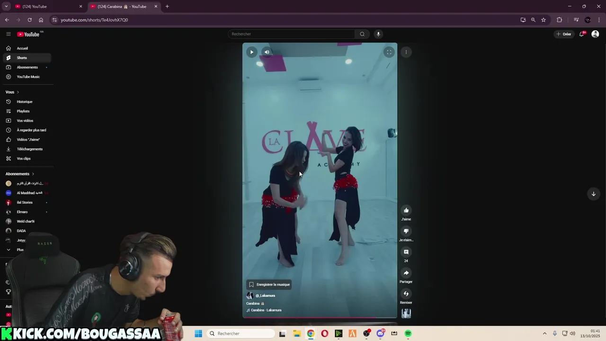Open the YouTube hamburger guide menu
The image size is (606, 341).
(x=8, y=34)
